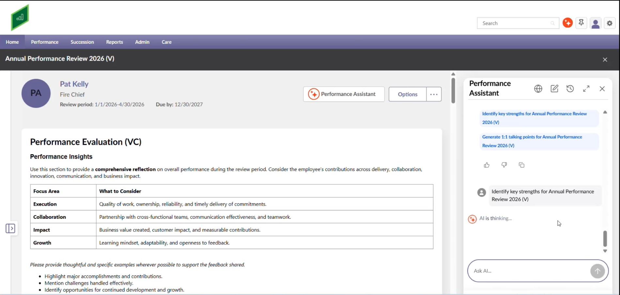Go to the Home menu
This screenshot has height=295, width=620.
coord(12,42)
